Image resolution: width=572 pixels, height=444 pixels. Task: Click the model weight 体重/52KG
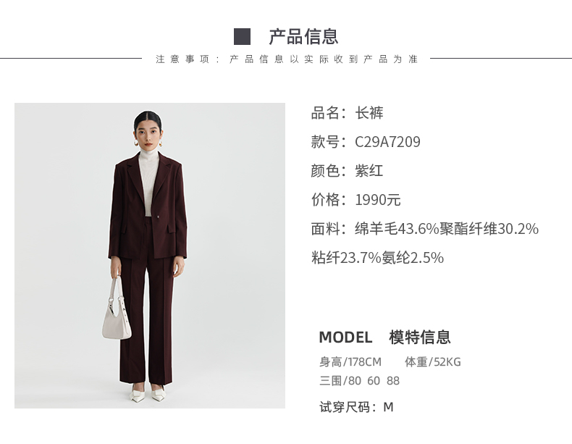tap(433, 362)
